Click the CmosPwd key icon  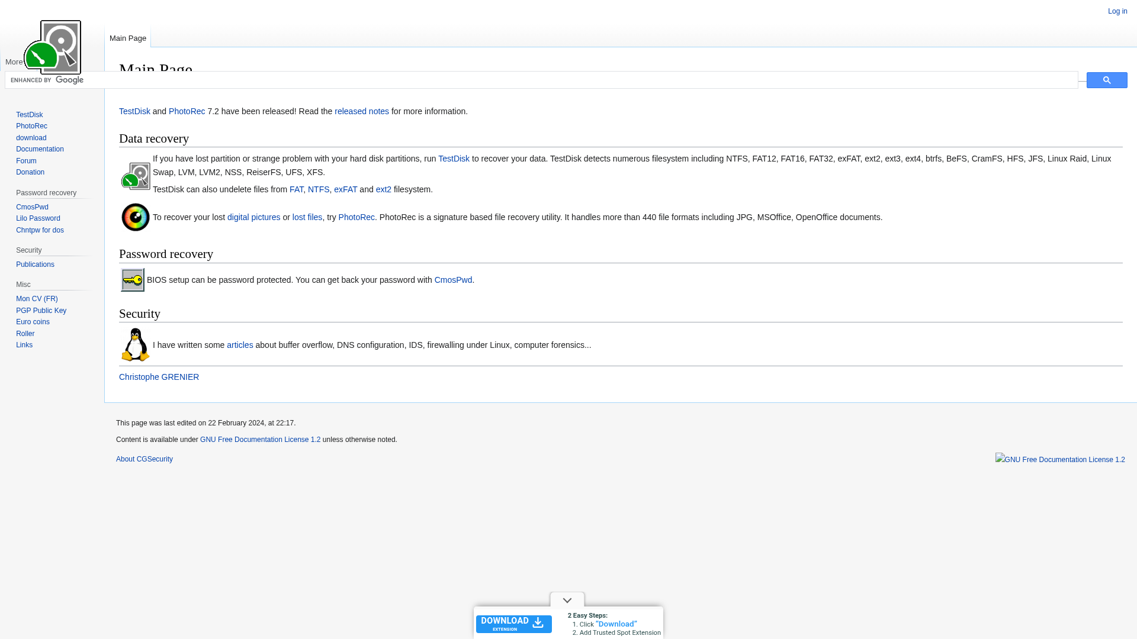click(x=132, y=280)
